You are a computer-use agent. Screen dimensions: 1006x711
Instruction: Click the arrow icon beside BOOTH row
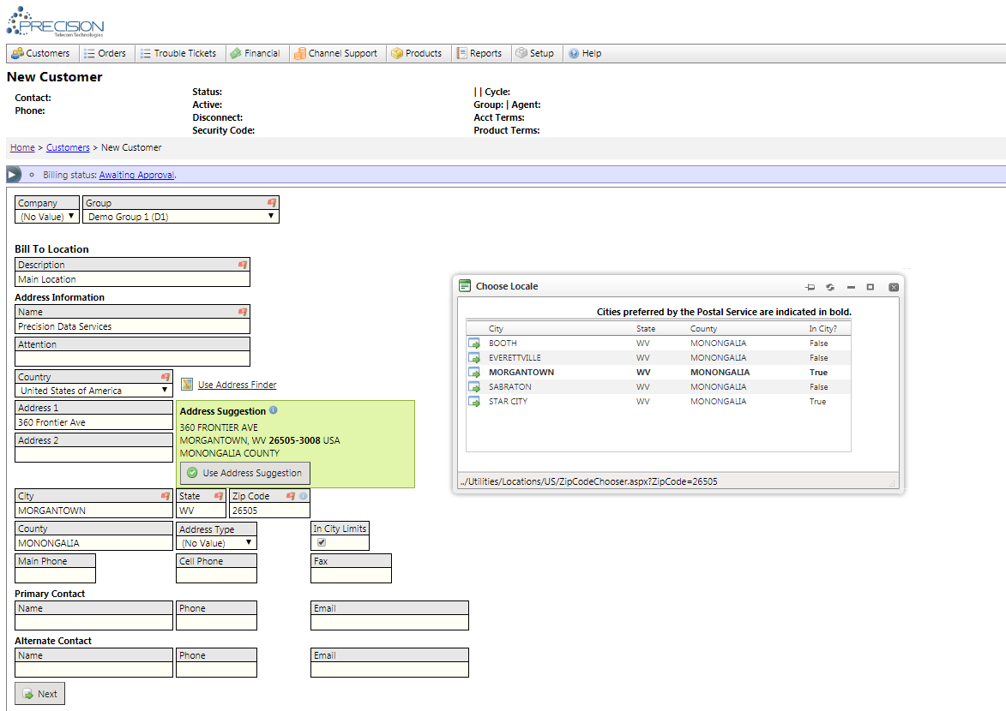pos(474,344)
